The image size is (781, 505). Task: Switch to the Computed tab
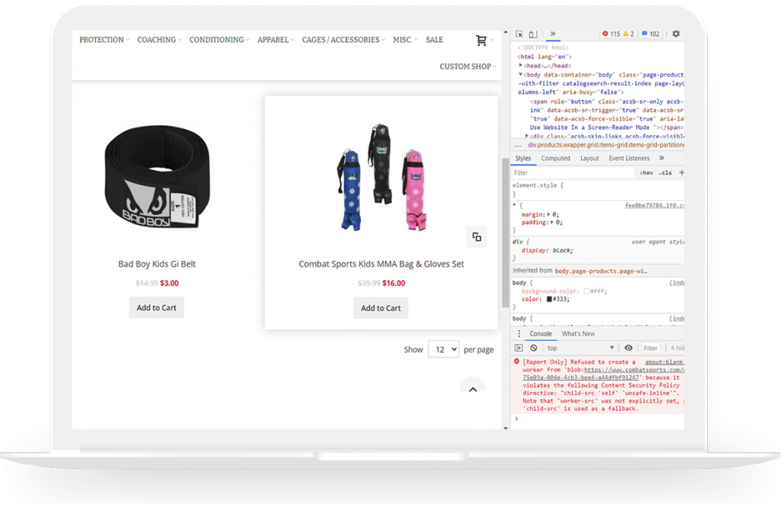[555, 159]
